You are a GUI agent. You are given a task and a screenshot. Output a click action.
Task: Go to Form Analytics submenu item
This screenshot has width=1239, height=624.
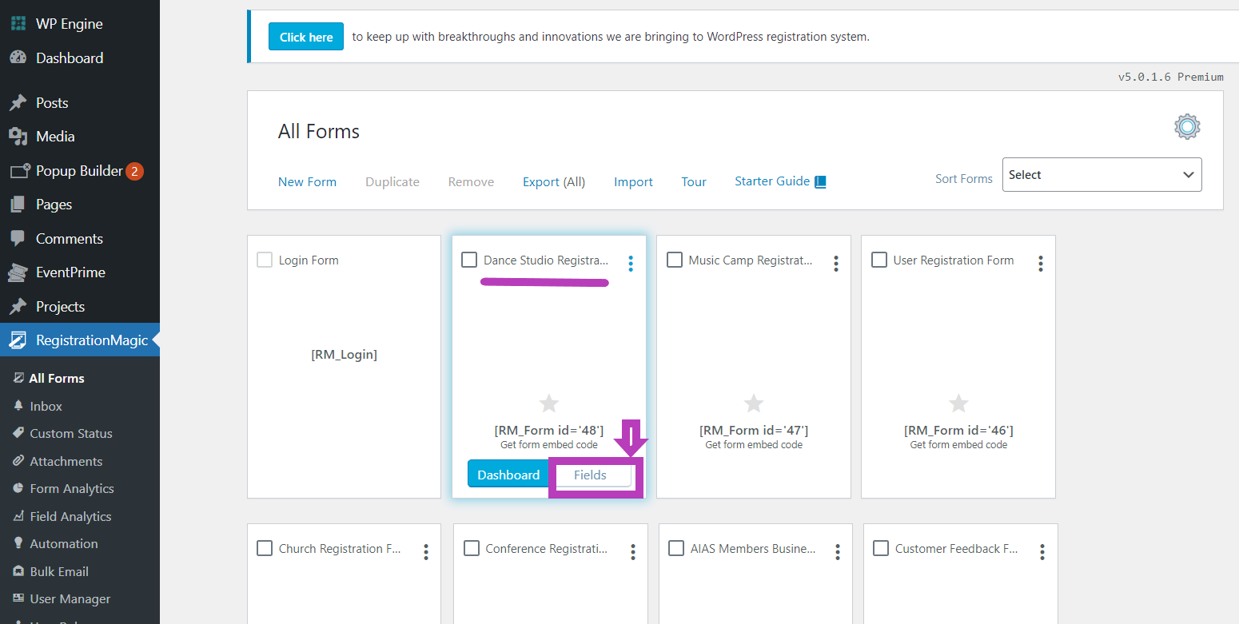(x=72, y=489)
